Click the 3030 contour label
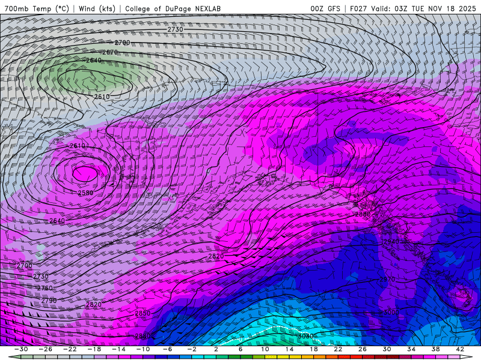481x360 pixels. point(306,336)
